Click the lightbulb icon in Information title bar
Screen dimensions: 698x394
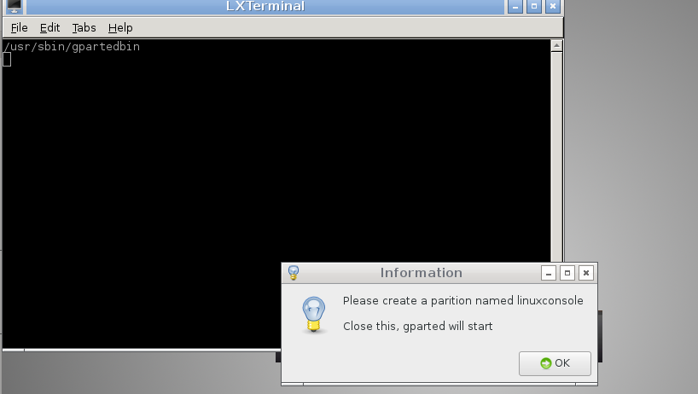click(x=294, y=273)
